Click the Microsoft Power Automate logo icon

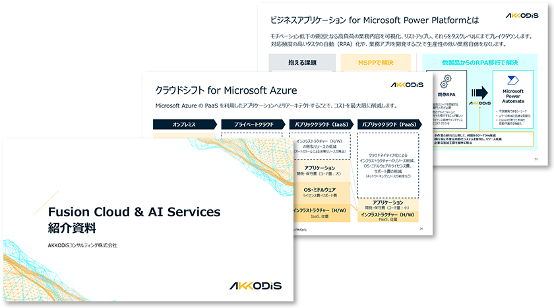(x=513, y=80)
